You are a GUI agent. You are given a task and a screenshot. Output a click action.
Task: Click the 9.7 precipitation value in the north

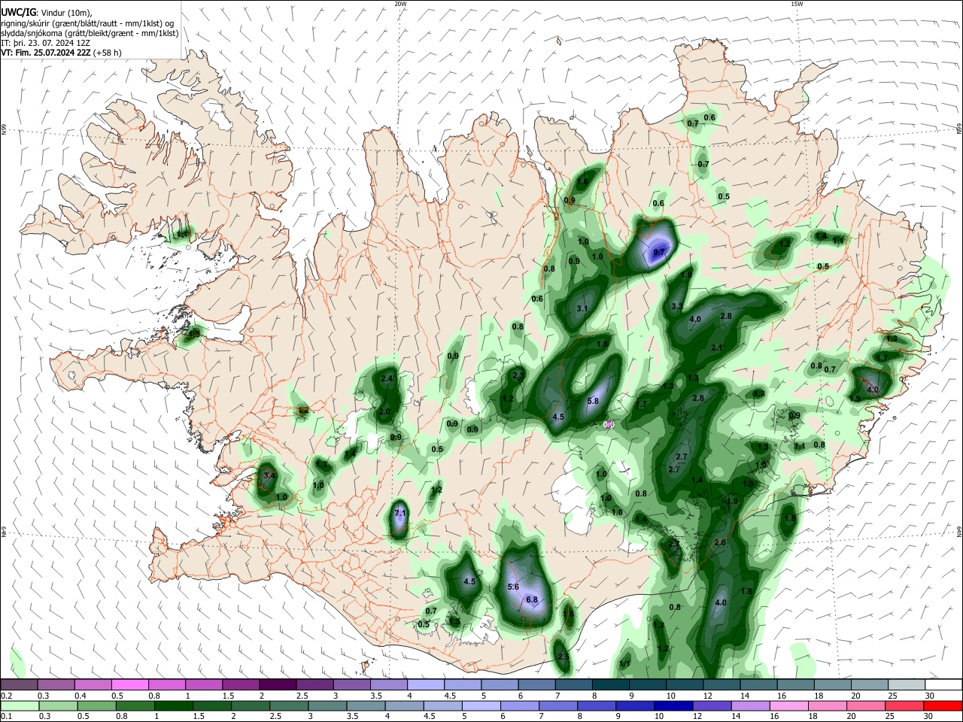[x=660, y=252]
